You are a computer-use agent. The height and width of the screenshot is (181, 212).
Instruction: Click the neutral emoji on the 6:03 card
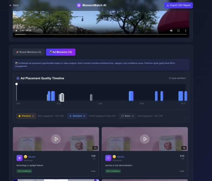[114, 157]
